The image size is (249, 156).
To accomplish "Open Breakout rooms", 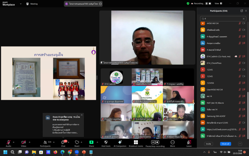I will 136,144.
